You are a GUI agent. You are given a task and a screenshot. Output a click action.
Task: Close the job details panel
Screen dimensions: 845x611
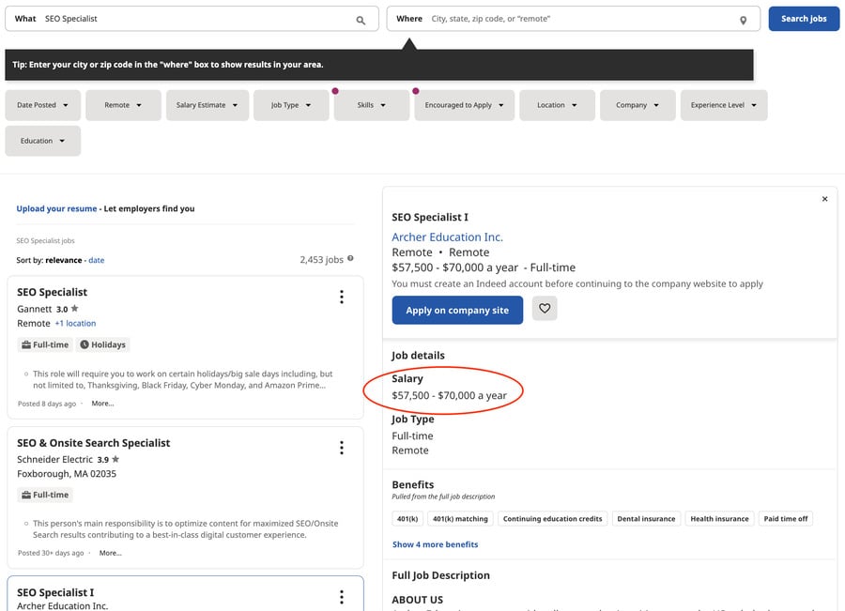pos(824,199)
